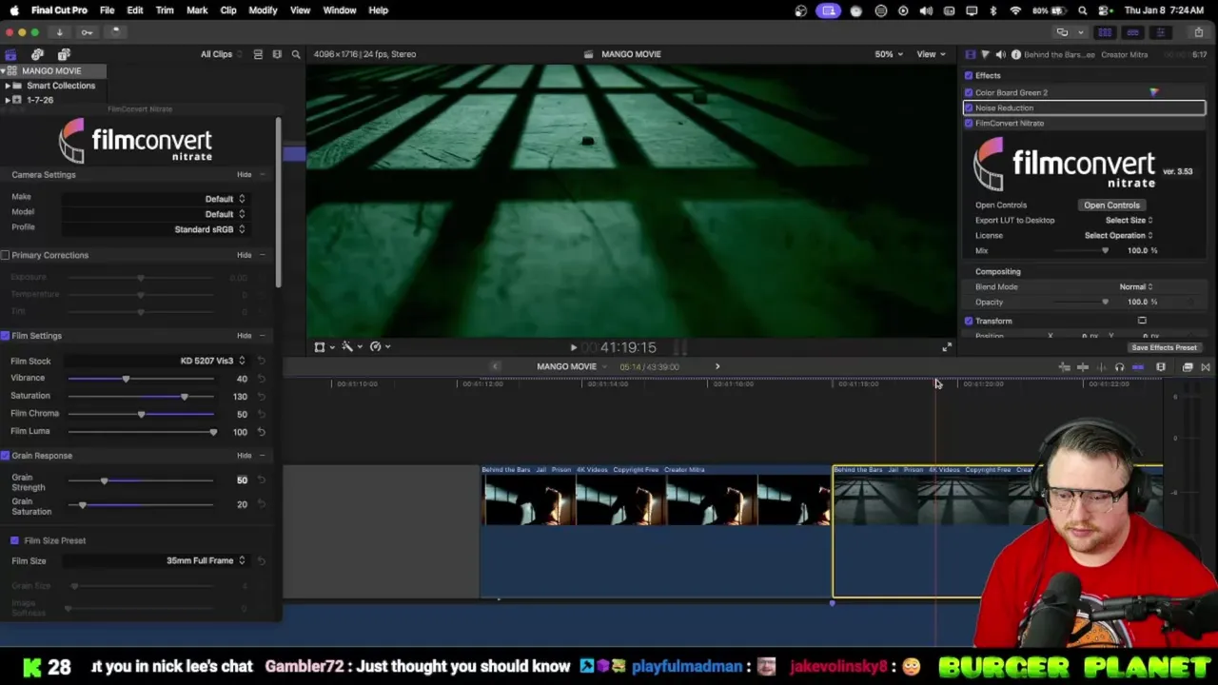This screenshot has height=685, width=1218.
Task: Expand the Smart Collections folder
Action: [x=7, y=86]
